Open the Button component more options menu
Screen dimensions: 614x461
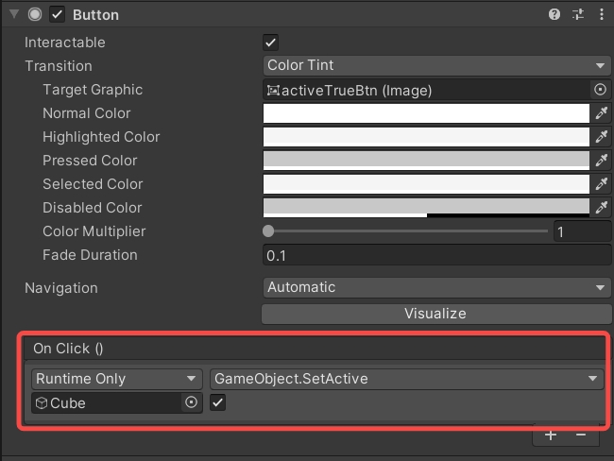600,15
